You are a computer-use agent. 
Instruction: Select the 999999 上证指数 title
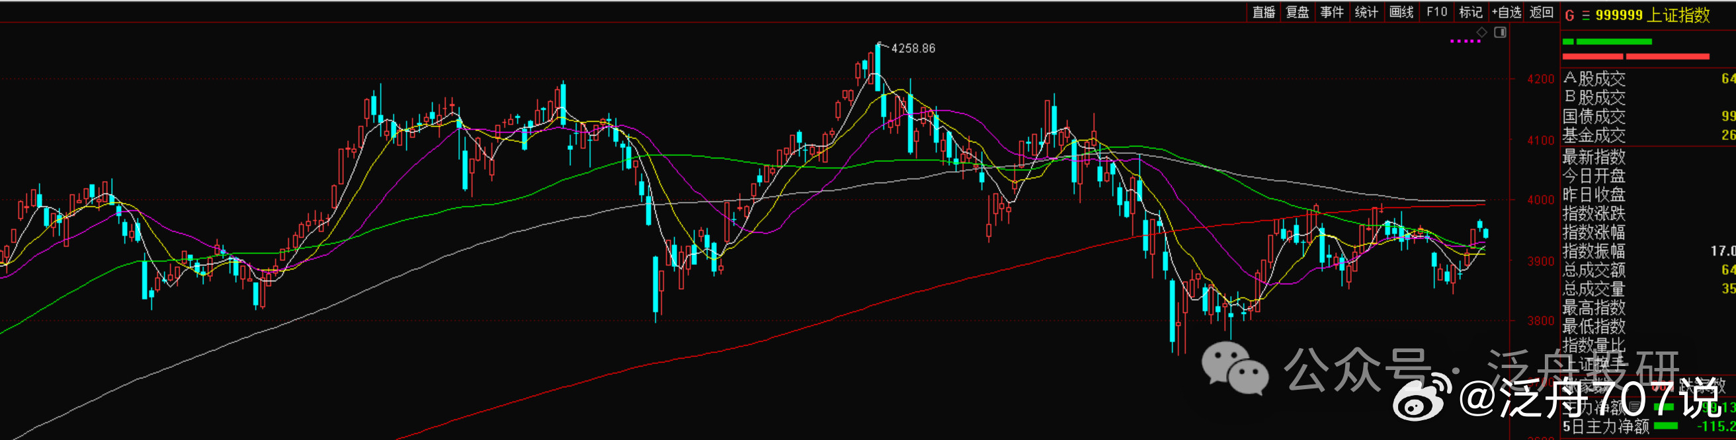tap(1653, 15)
